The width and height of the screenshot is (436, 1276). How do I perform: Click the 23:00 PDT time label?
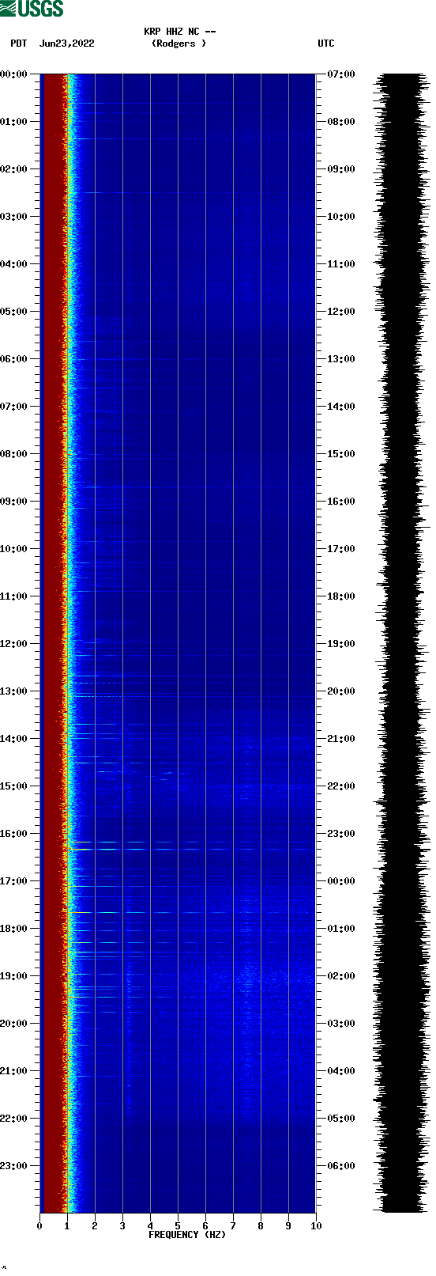point(14,1166)
